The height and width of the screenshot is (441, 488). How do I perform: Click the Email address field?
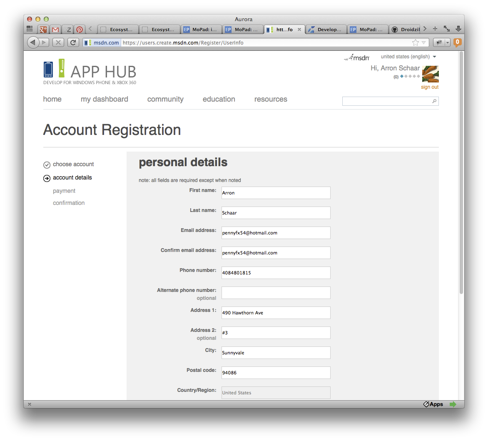tap(276, 233)
